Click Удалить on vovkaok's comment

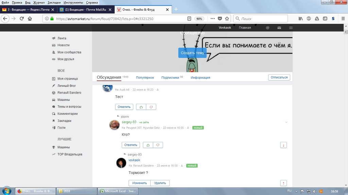160,183
